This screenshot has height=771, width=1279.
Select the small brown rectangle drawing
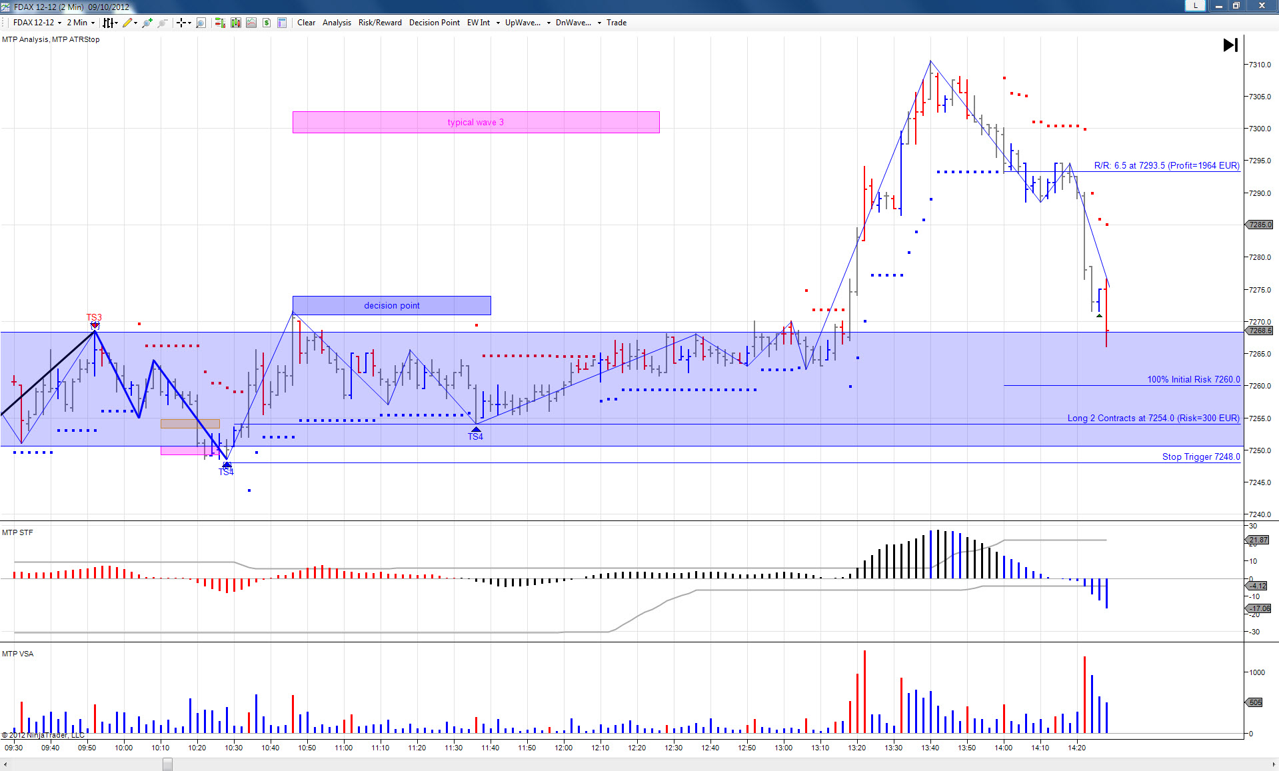pos(190,424)
